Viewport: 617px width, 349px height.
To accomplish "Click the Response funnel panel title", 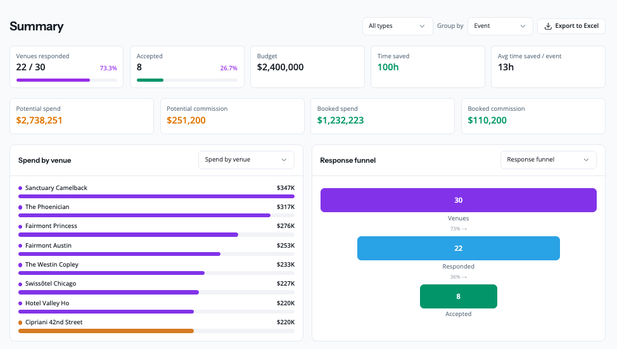I will 348,160.
